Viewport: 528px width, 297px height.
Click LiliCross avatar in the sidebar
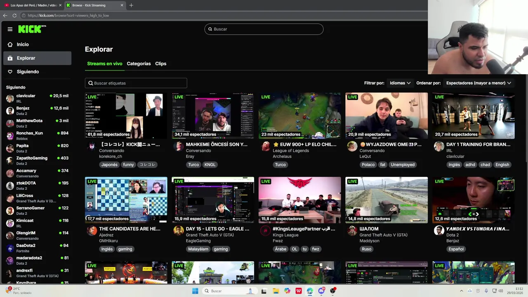tap(10, 198)
